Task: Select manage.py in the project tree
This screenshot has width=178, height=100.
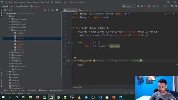Action: pyautogui.click(x=16, y=86)
